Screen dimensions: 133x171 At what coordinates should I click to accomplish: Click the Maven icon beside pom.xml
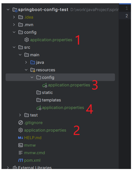pos(21,160)
